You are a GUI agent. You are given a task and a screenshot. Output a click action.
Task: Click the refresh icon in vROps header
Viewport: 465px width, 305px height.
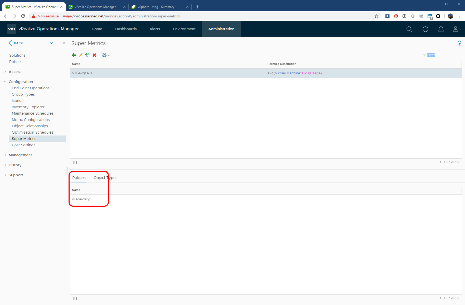tap(425, 29)
